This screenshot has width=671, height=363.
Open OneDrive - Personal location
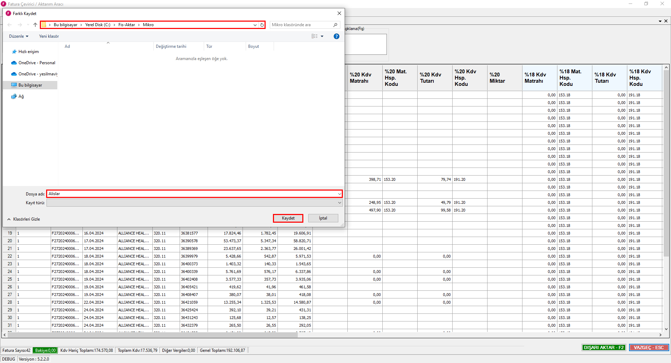click(x=36, y=63)
